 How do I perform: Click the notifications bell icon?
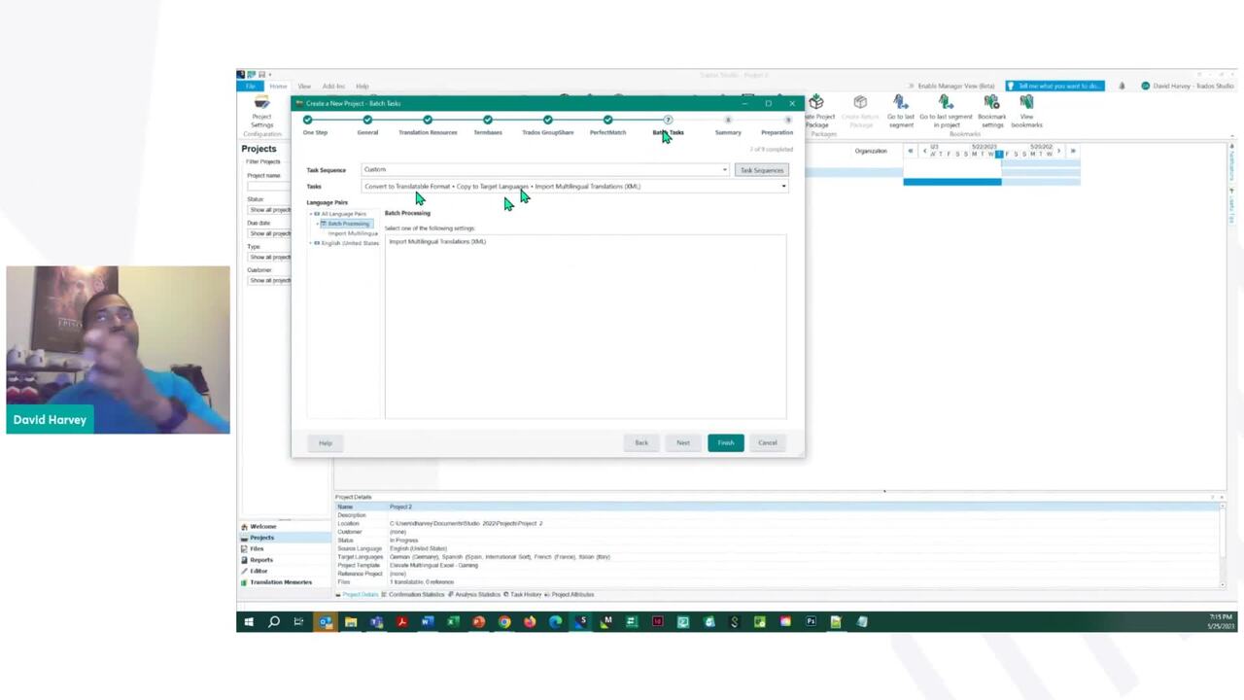pos(1122,86)
